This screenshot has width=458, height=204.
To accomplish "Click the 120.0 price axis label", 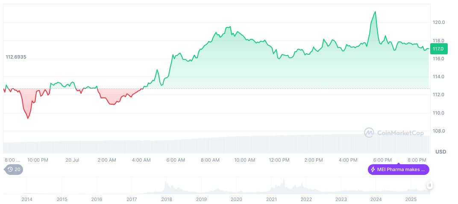I will click(x=439, y=22).
